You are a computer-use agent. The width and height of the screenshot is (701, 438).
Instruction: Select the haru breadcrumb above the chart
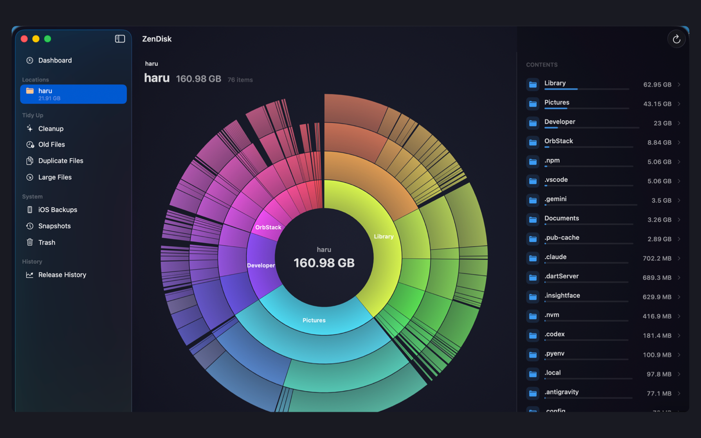(151, 64)
